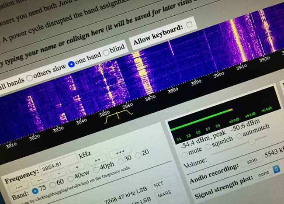This screenshot has height=204, width=284.
Task: Enable the mute checkbox
Action: pos(184,155)
